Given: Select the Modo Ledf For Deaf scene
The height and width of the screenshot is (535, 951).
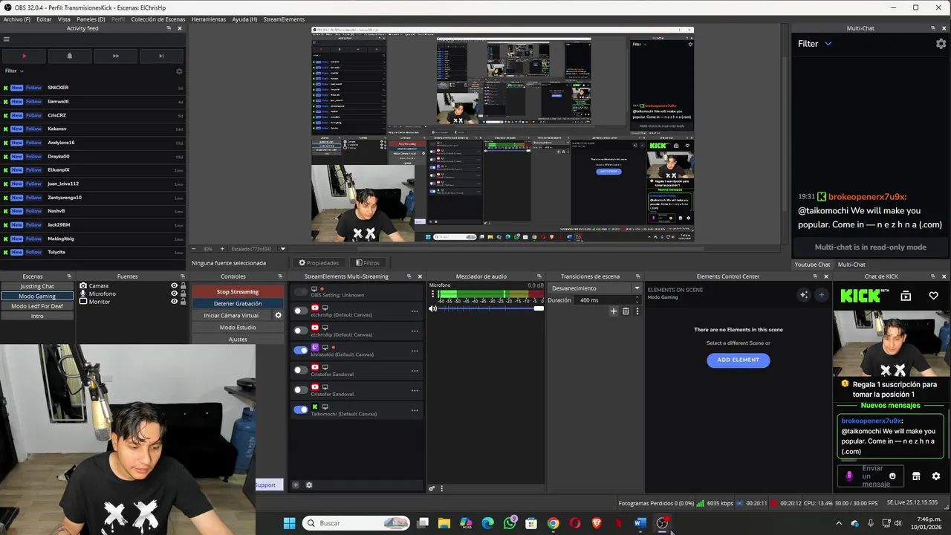Looking at the screenshot, I should pyautogui.click(x=37, y=306).
